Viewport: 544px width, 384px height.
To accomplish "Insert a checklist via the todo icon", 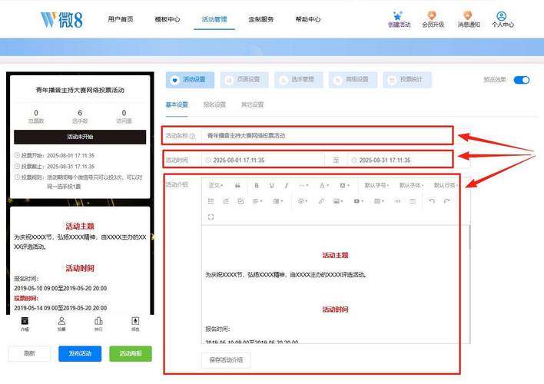I will pyautogui.click(x=240, y=201).
